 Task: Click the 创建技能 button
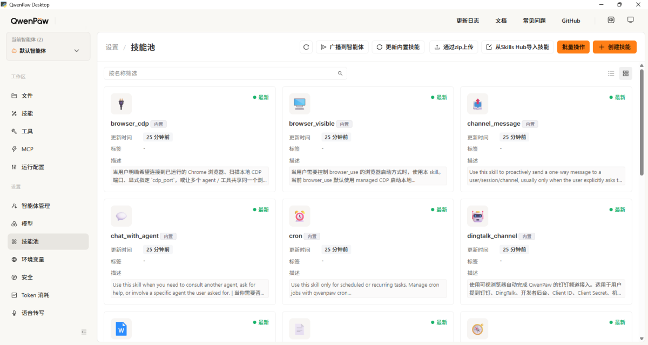(x=615, y=47)
